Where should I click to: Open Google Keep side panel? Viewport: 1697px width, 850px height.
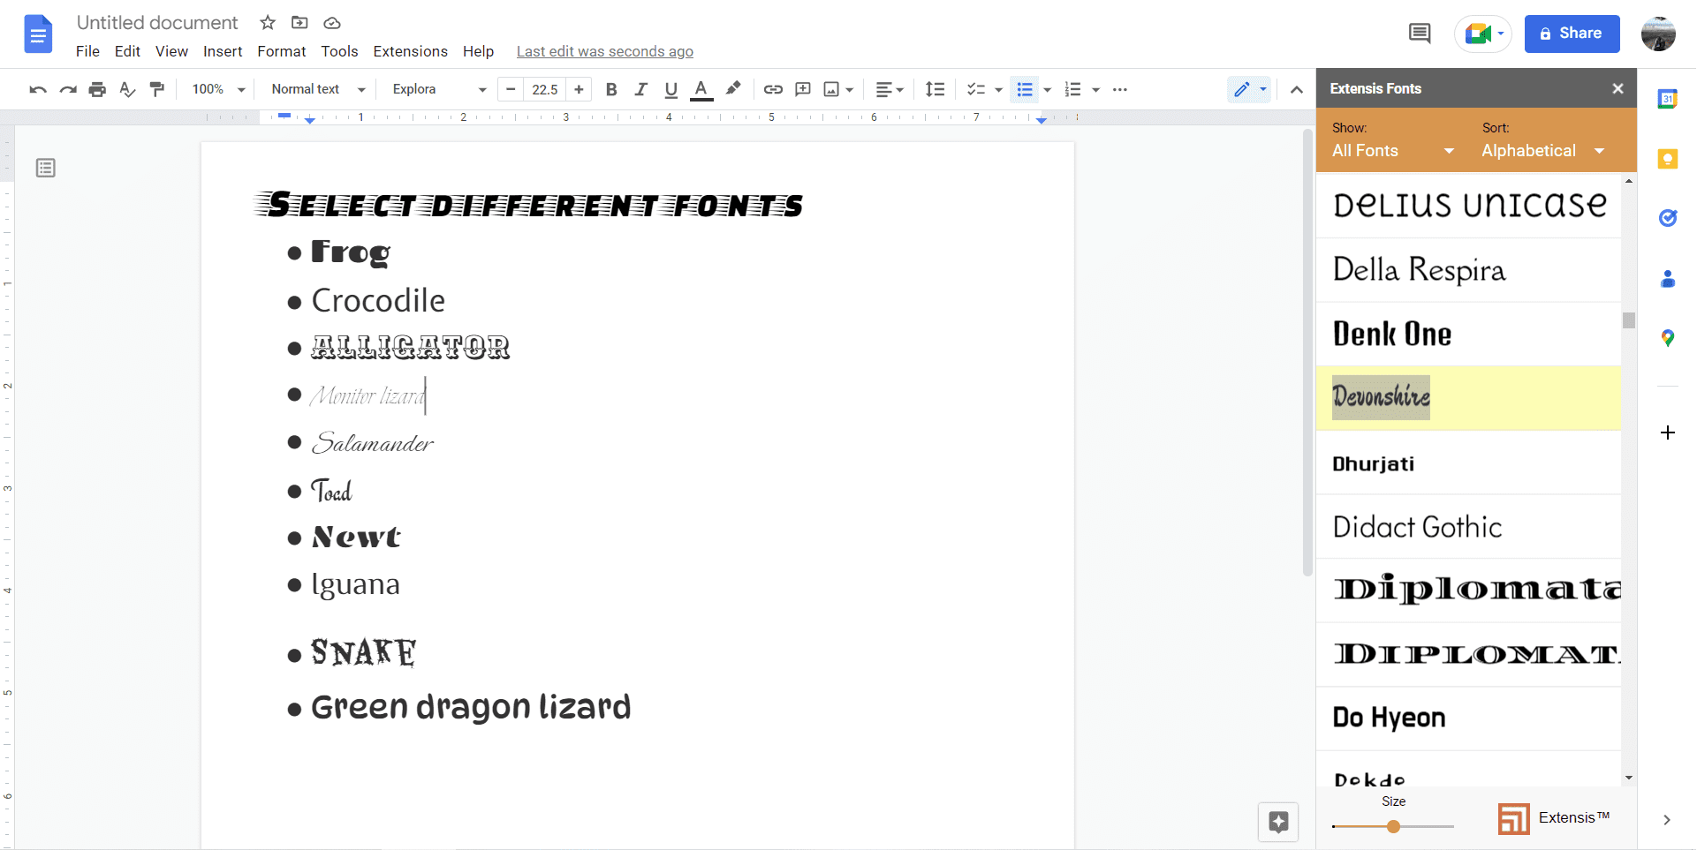coord(1668,159)
